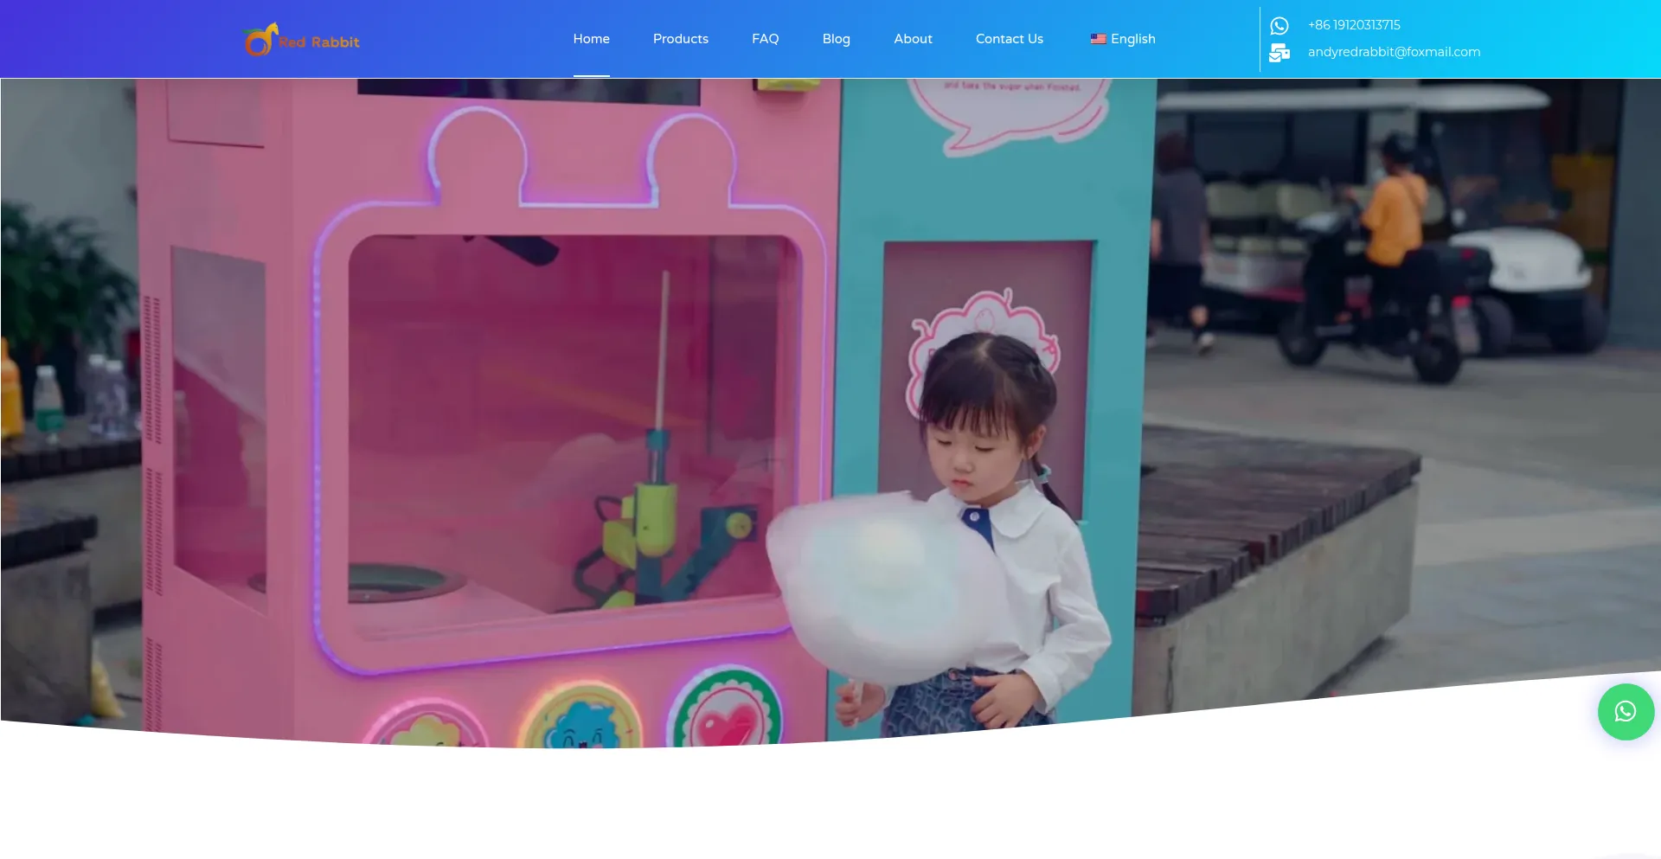Select Contact Us in the navigation
This screenshot has height=859, width=1661.
pos(1009,39)
